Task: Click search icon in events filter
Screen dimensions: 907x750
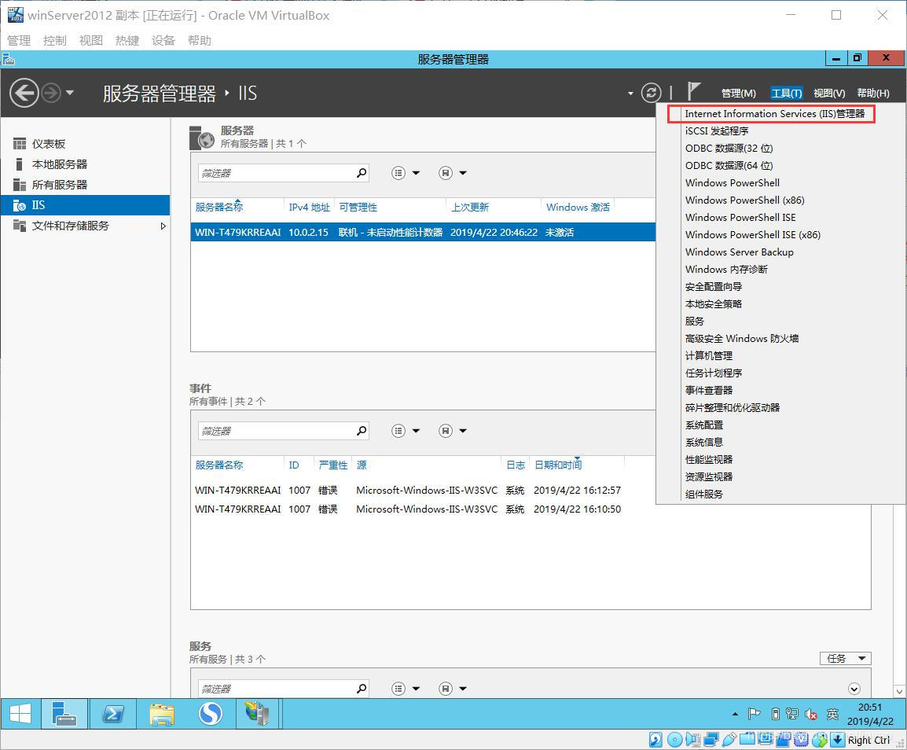Action: (362, 431)
